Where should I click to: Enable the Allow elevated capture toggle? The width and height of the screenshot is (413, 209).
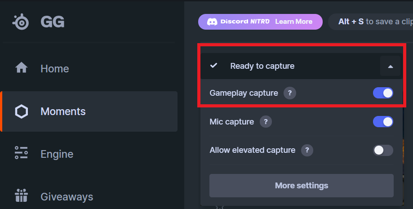[x=383, y=150]
